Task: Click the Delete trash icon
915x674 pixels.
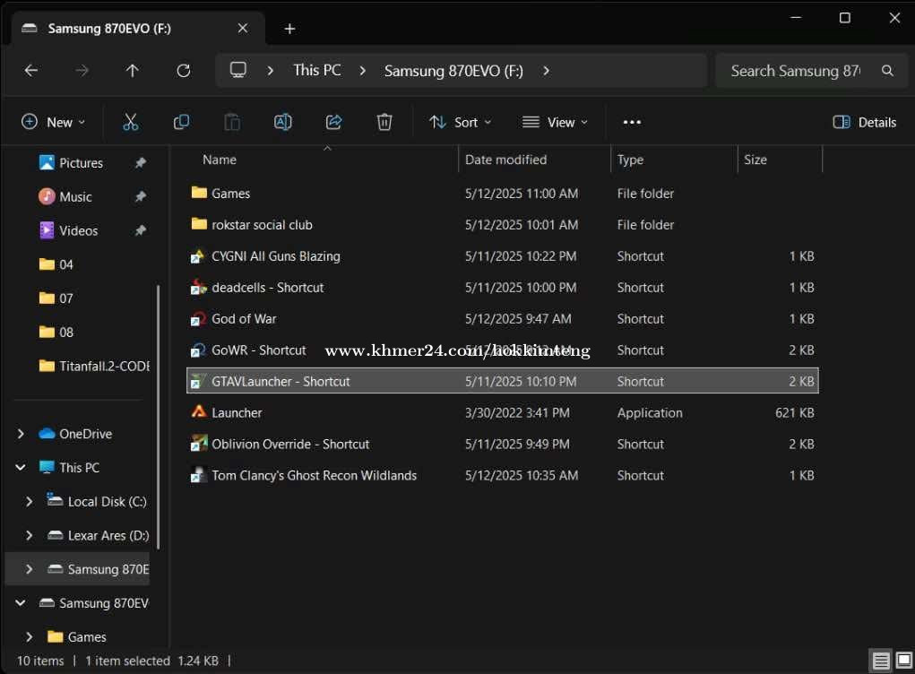Action: 384,122
